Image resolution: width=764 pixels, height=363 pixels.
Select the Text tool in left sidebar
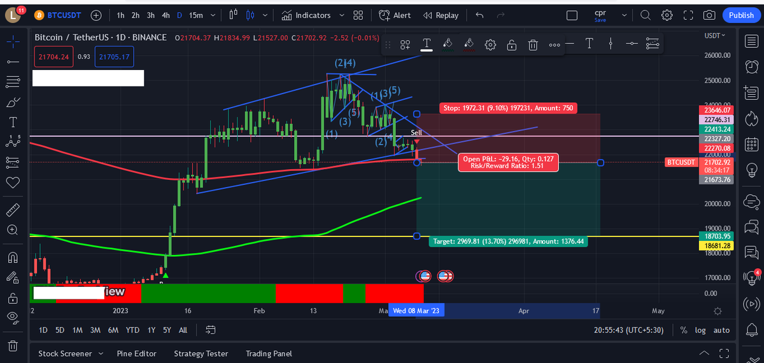coord(12,122)
